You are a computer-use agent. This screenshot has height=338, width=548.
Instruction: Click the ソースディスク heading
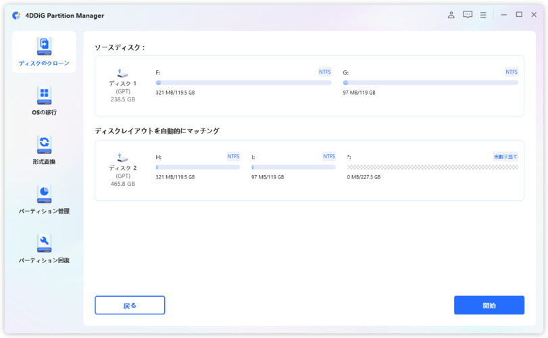point(120,47)
